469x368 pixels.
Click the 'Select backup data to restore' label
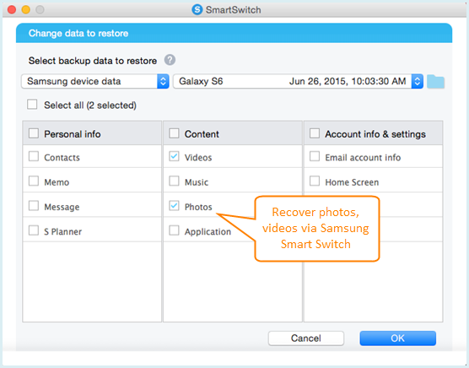93,61
